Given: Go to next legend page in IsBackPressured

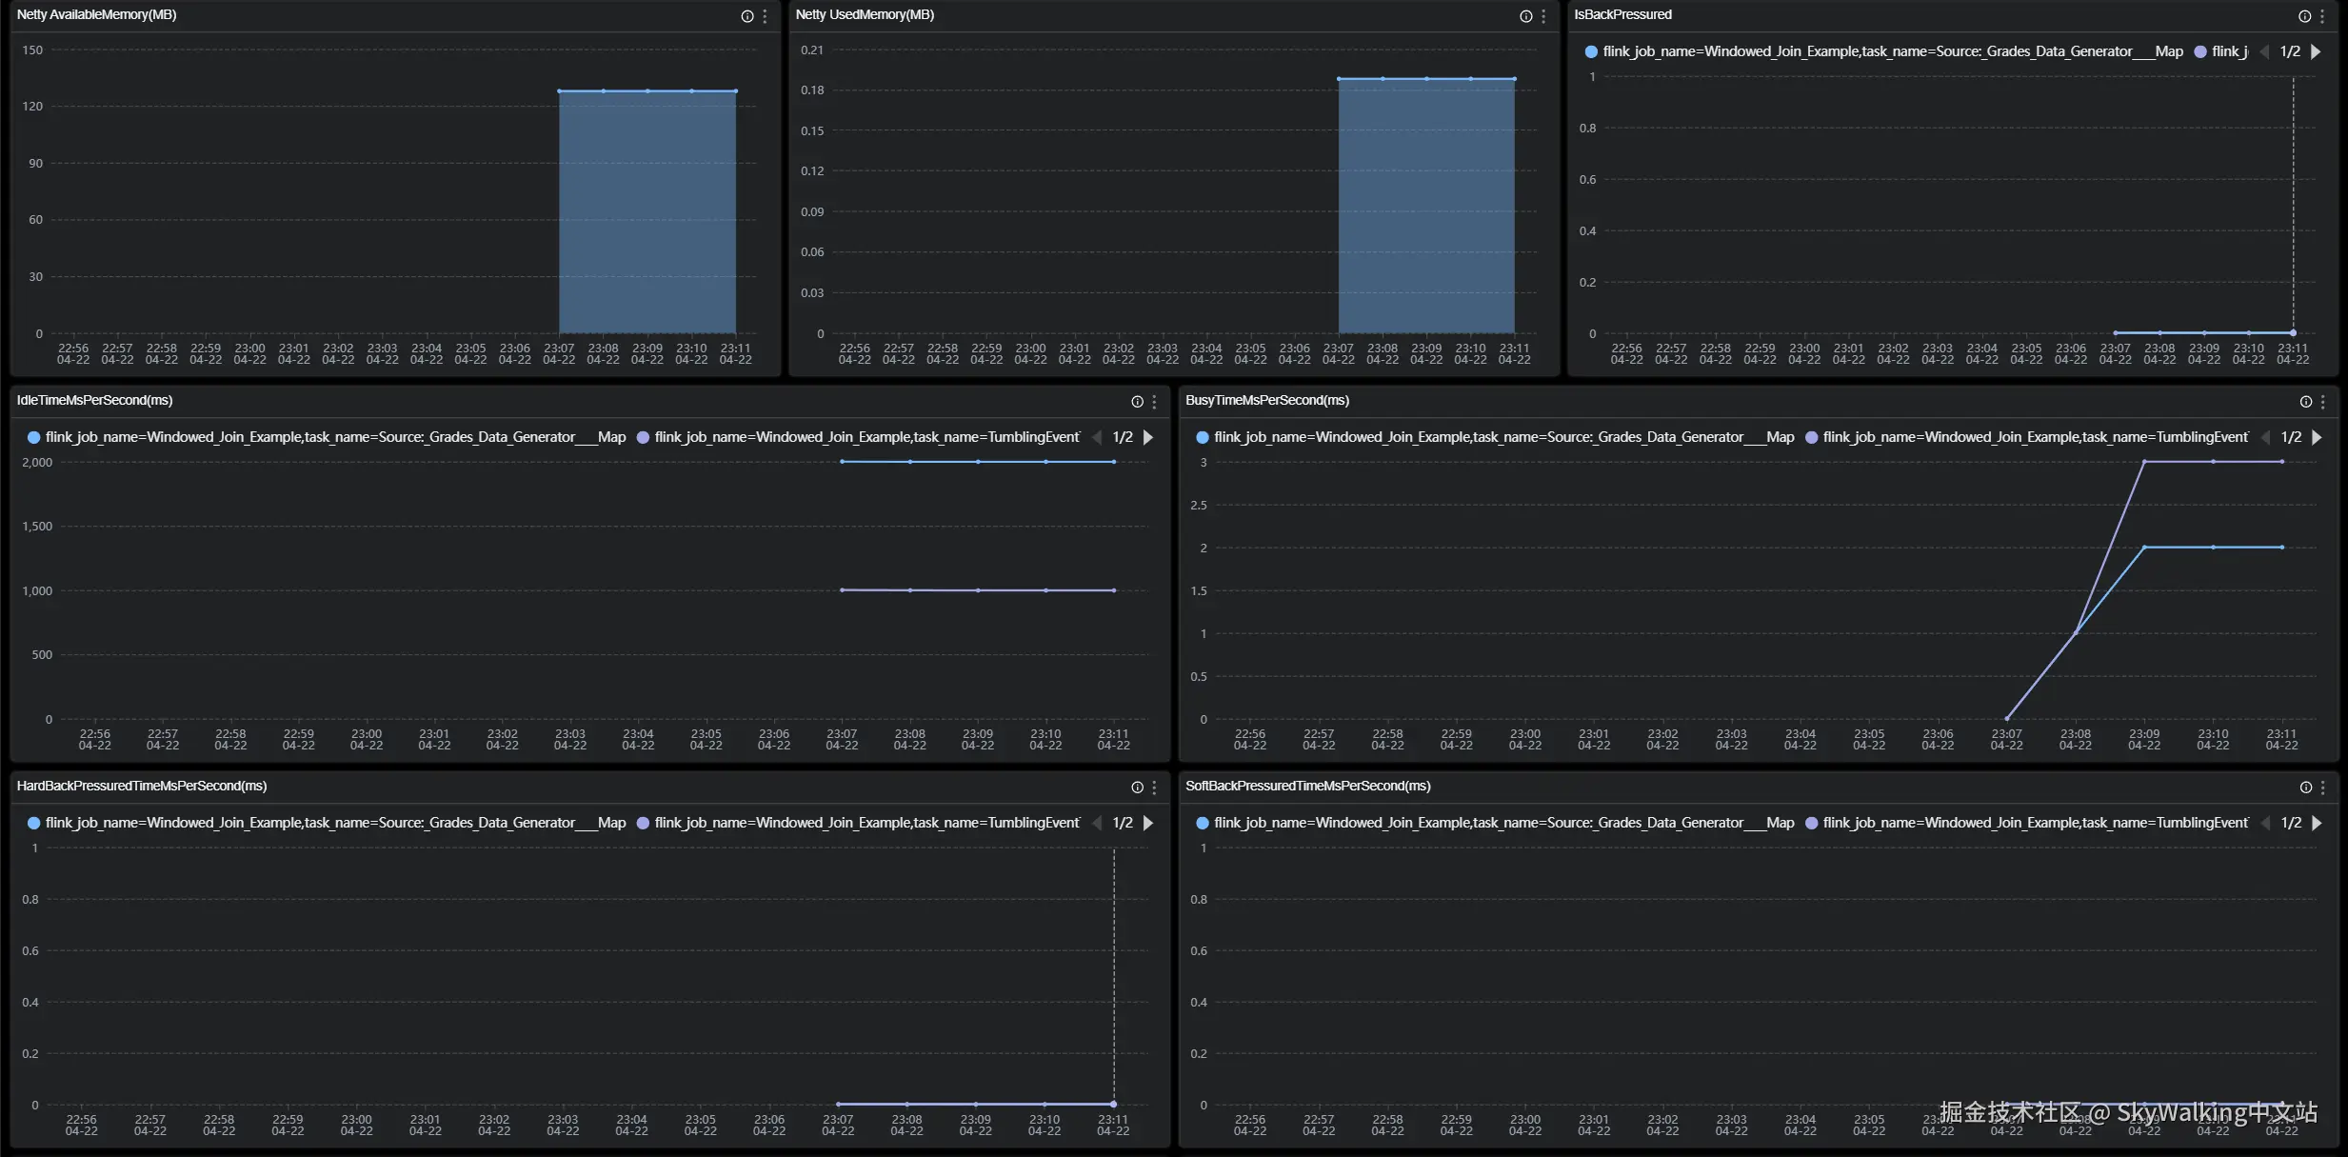Looking at the screenshot, I should point(2316,51).
